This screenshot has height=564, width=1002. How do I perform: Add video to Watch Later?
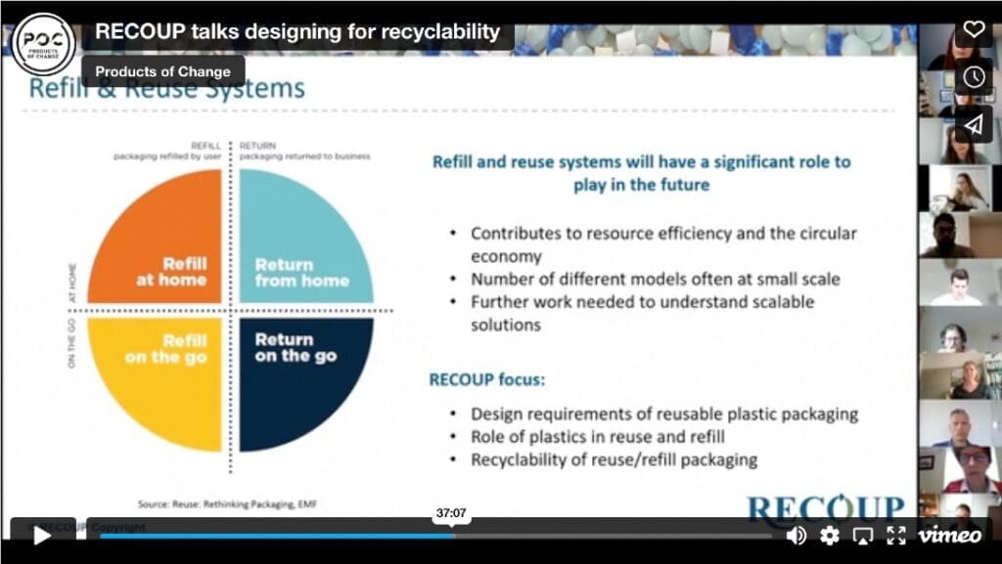coord(974,77)
